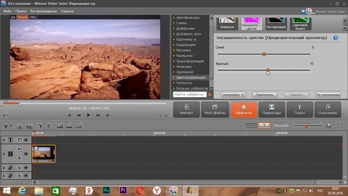
Task: Click the Сохранить export button
Action: click(327, 109)
